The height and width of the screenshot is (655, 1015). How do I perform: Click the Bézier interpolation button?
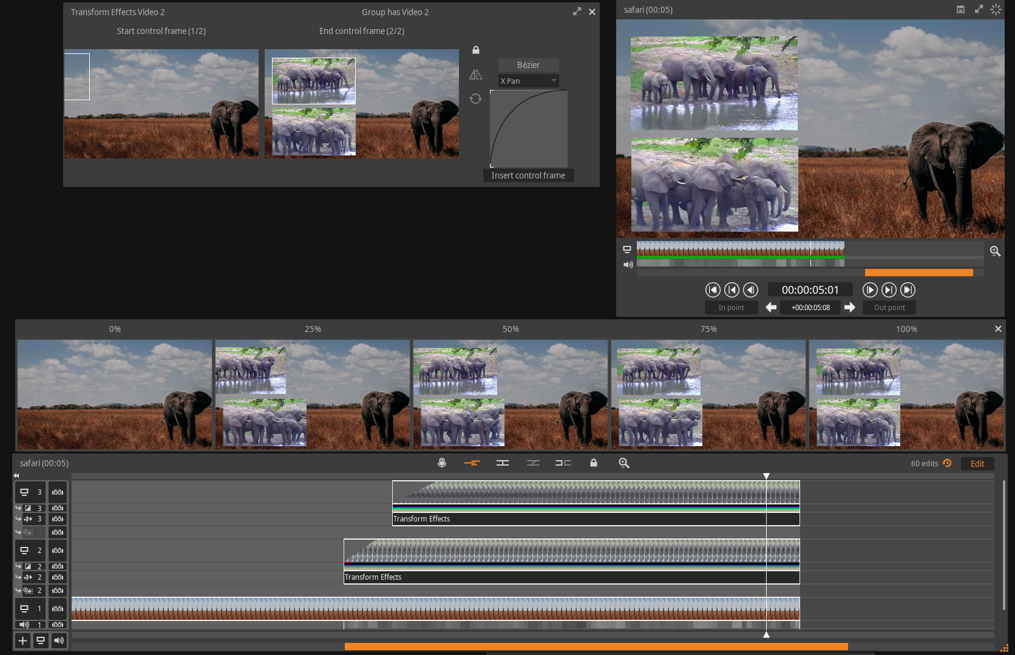(x=528, y=65)
